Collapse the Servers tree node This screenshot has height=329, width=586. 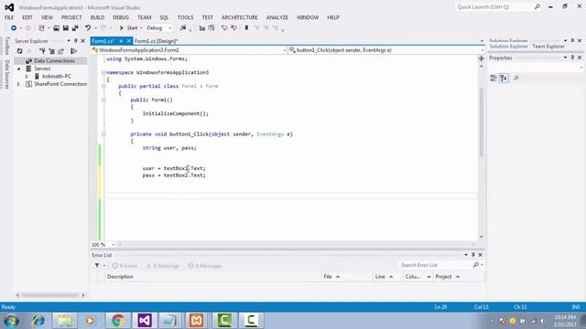[x=18, y=69]
